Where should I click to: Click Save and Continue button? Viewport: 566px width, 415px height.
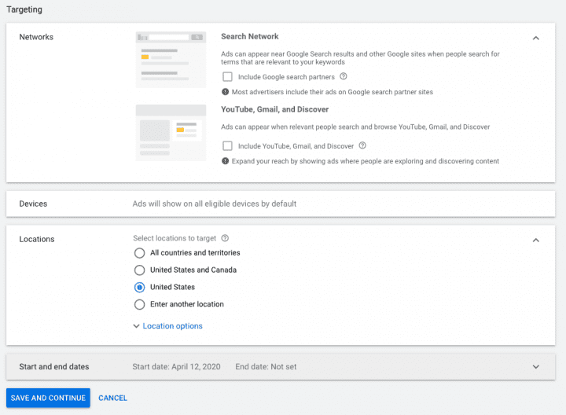point(48,398)
